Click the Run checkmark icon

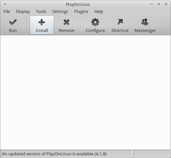(13, 22)
